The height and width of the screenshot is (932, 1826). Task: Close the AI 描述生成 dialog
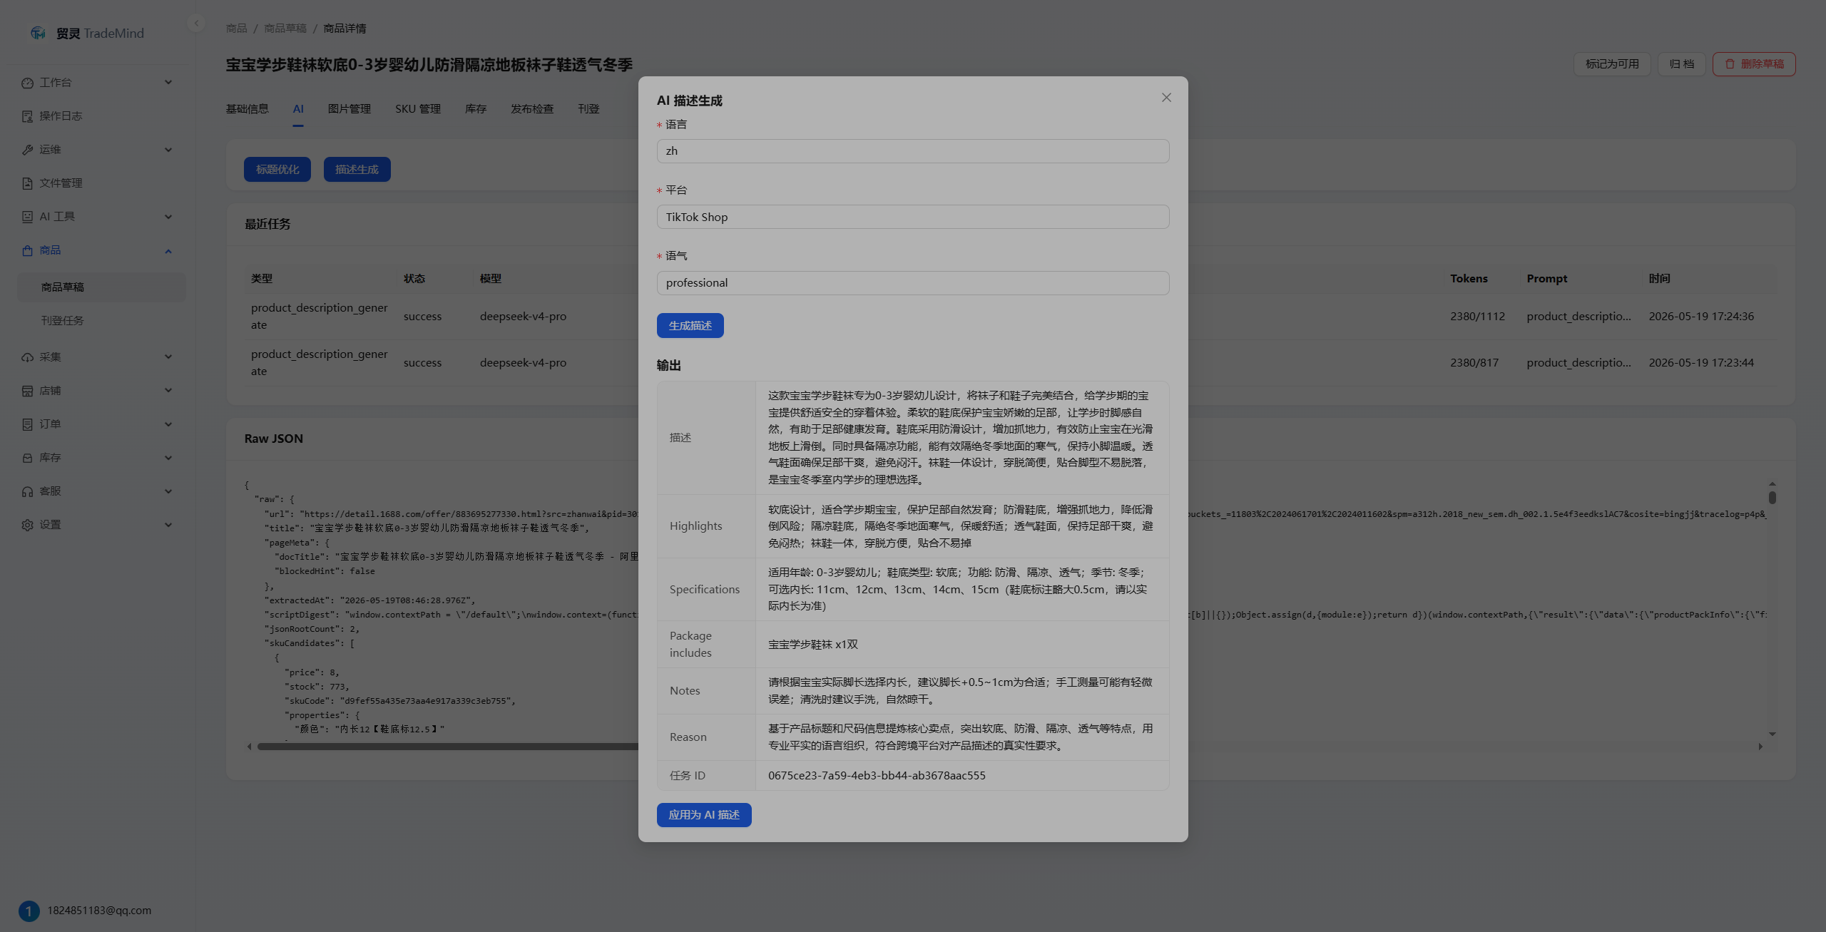point(1166,98)
